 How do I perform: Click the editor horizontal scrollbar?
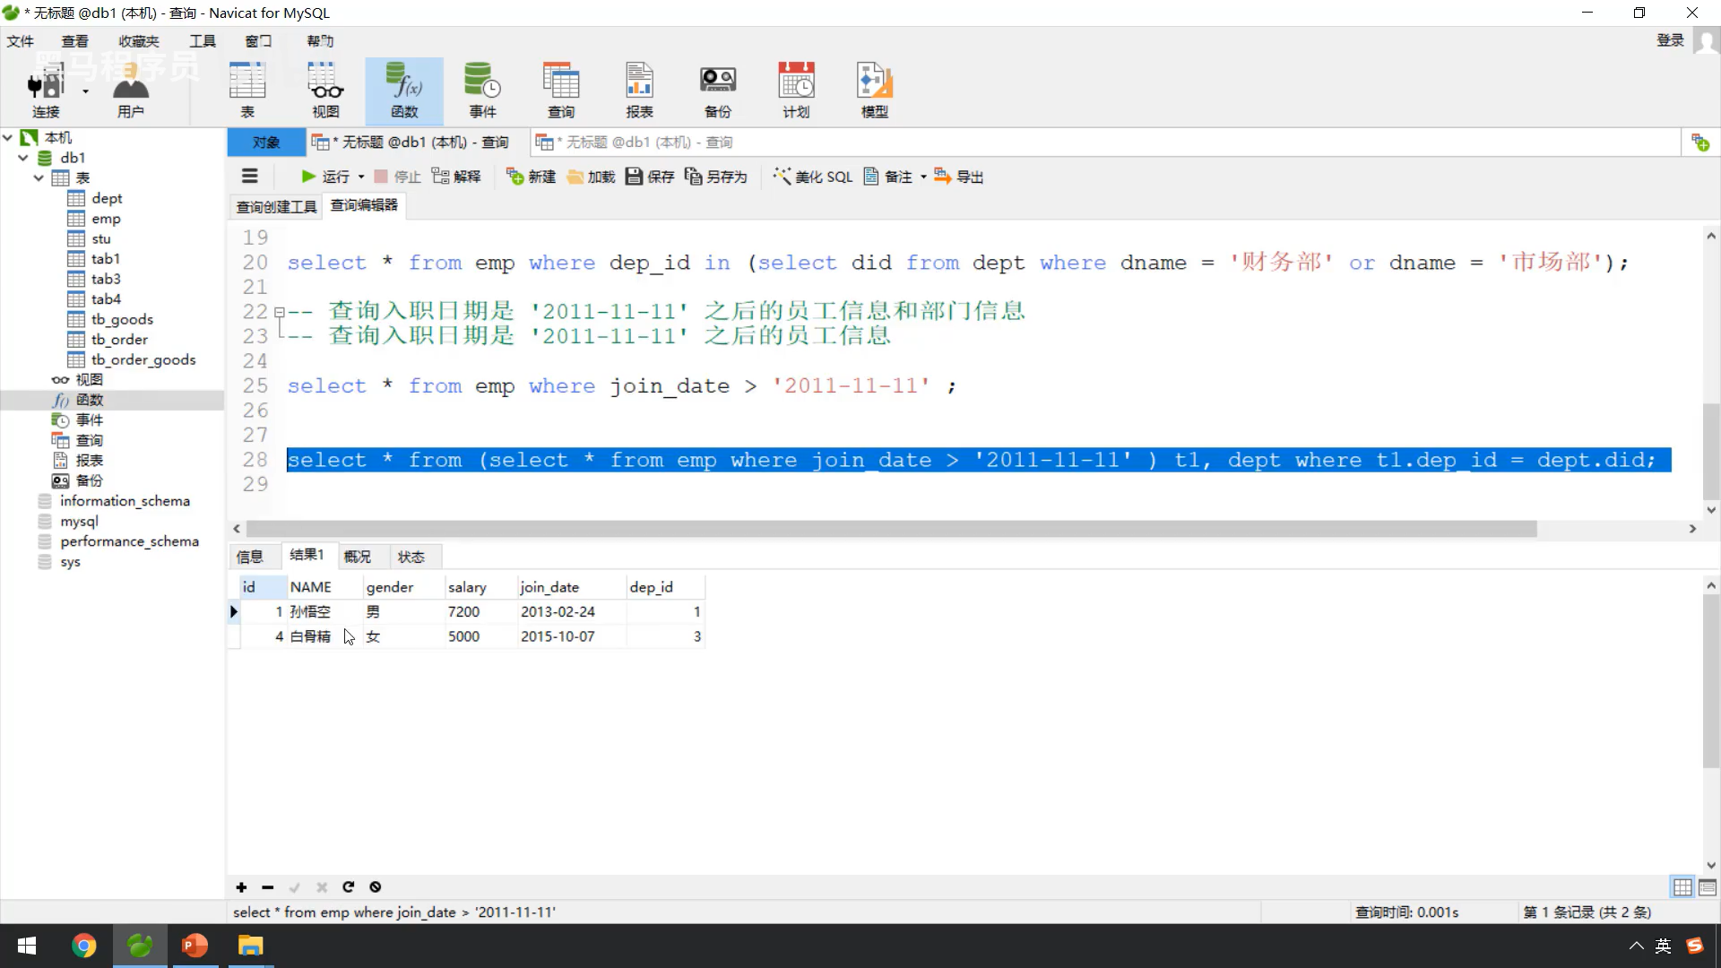click(x=891, y=529)
